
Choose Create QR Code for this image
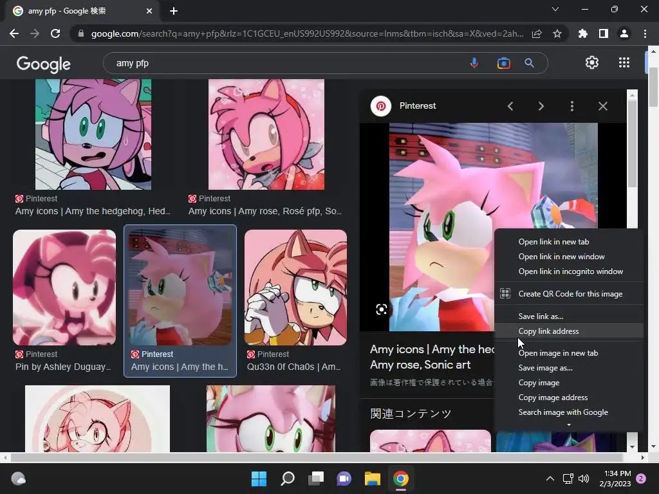(570, 293)
